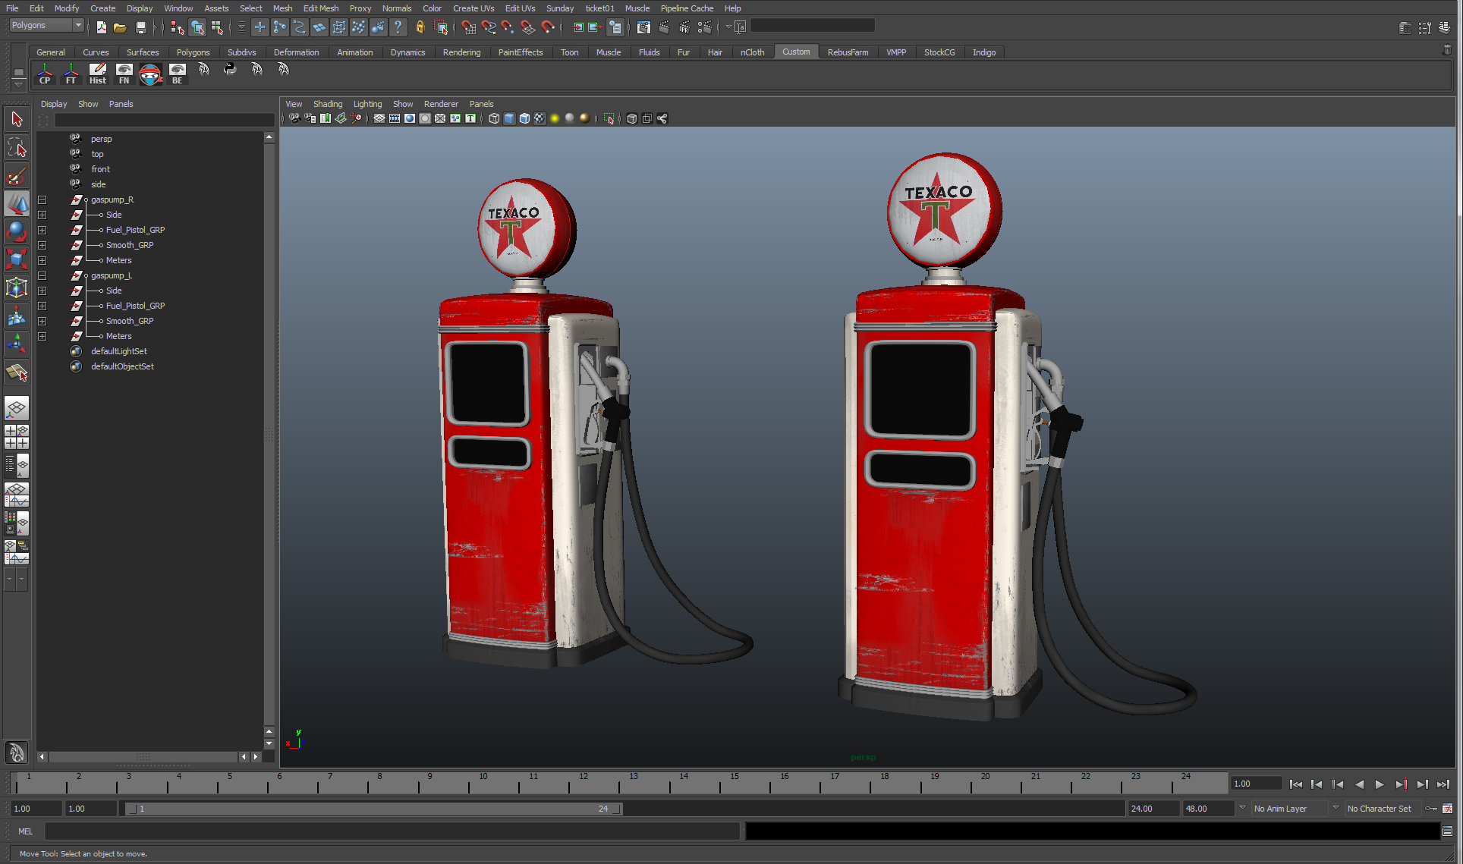The image size is (1463, 864).
Task: Open the Pipeline Cache menu
Action: click(687, 8)
